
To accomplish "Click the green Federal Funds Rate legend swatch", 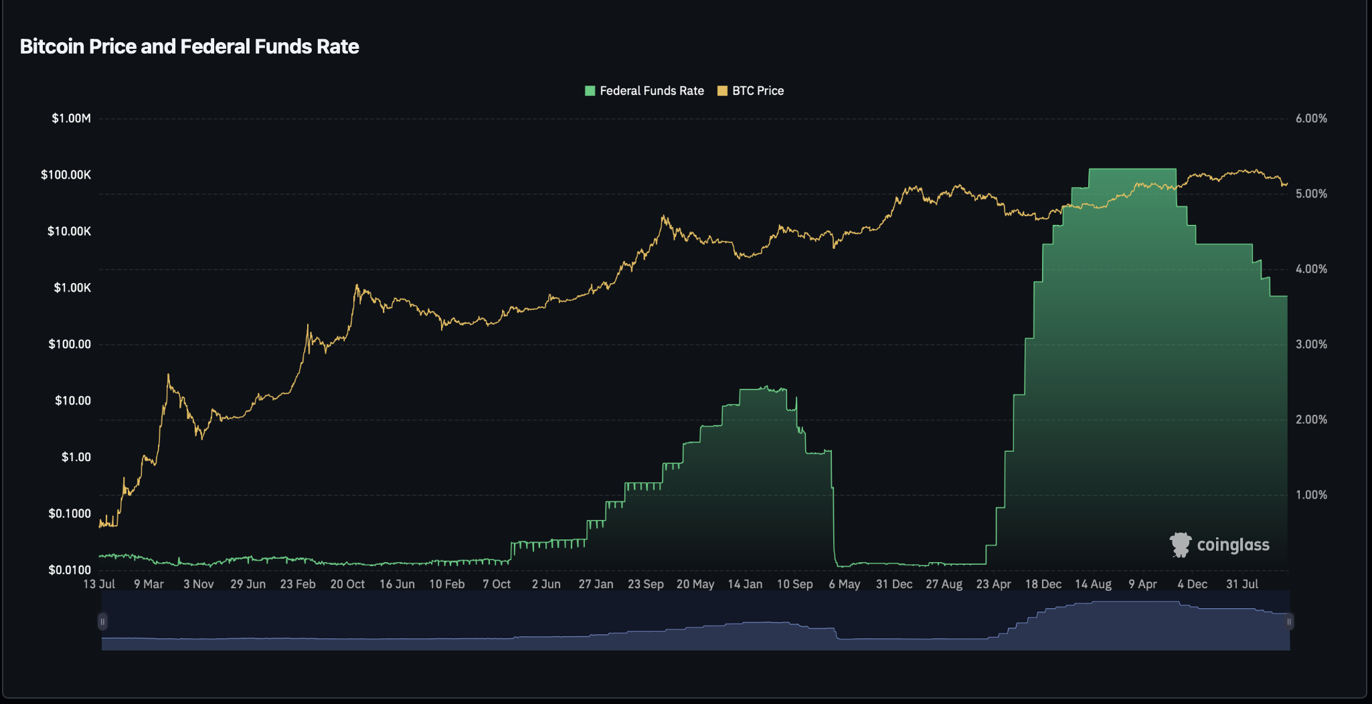I will pyautogui.click(x=590, y=91).
